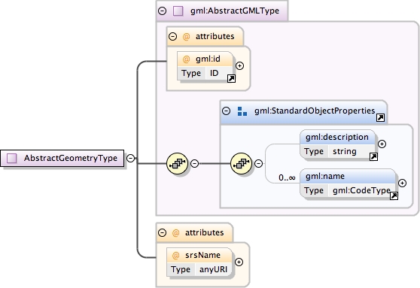The image size is (420, 288).
Task: Select the ID type value
Action: click(x=214, y=73)
